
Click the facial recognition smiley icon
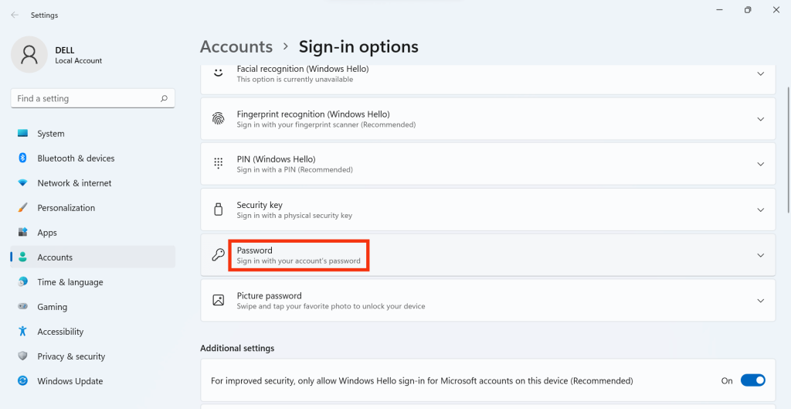tap(218, 73)
